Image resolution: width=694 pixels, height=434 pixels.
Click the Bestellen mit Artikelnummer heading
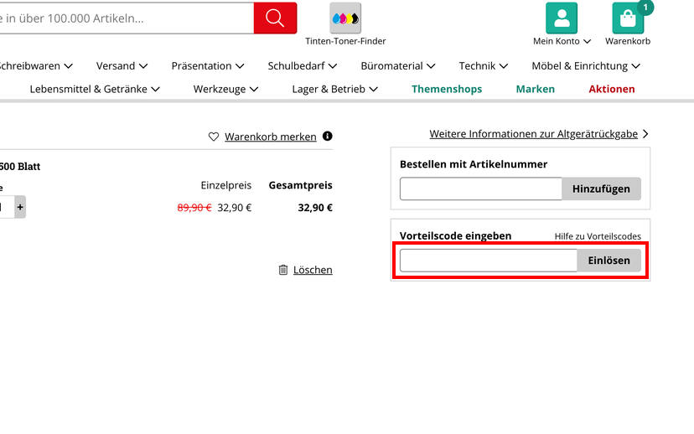point(474,164)
